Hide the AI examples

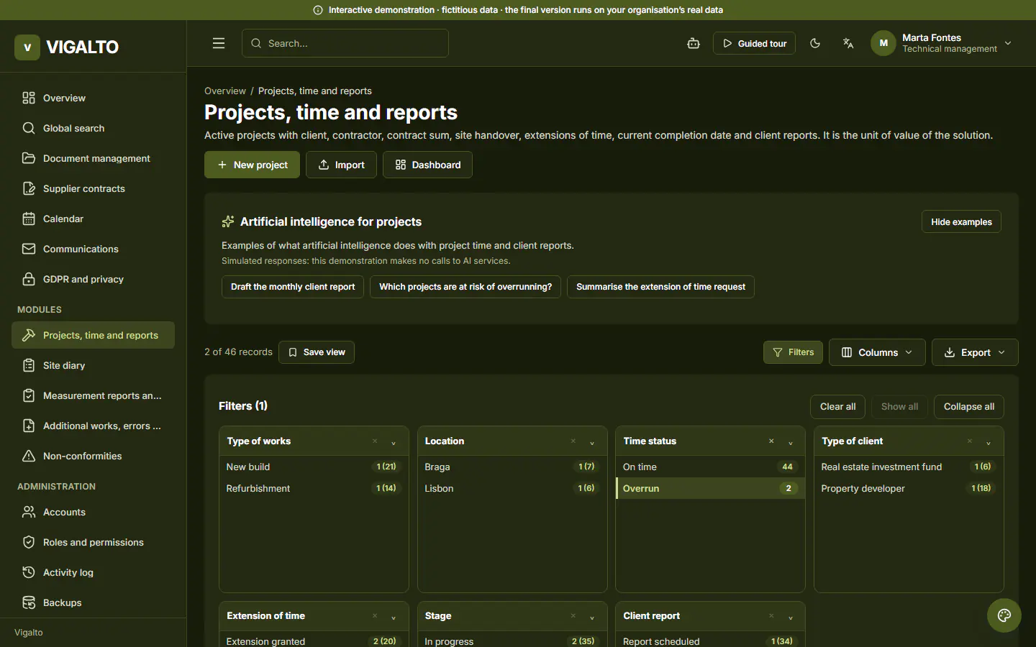pyautogui.click(x=961, y=221)
